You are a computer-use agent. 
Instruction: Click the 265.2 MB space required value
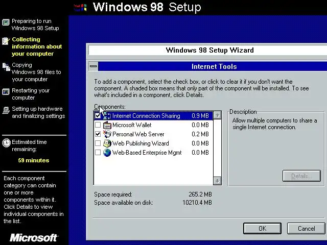click(x=200, y=194)
